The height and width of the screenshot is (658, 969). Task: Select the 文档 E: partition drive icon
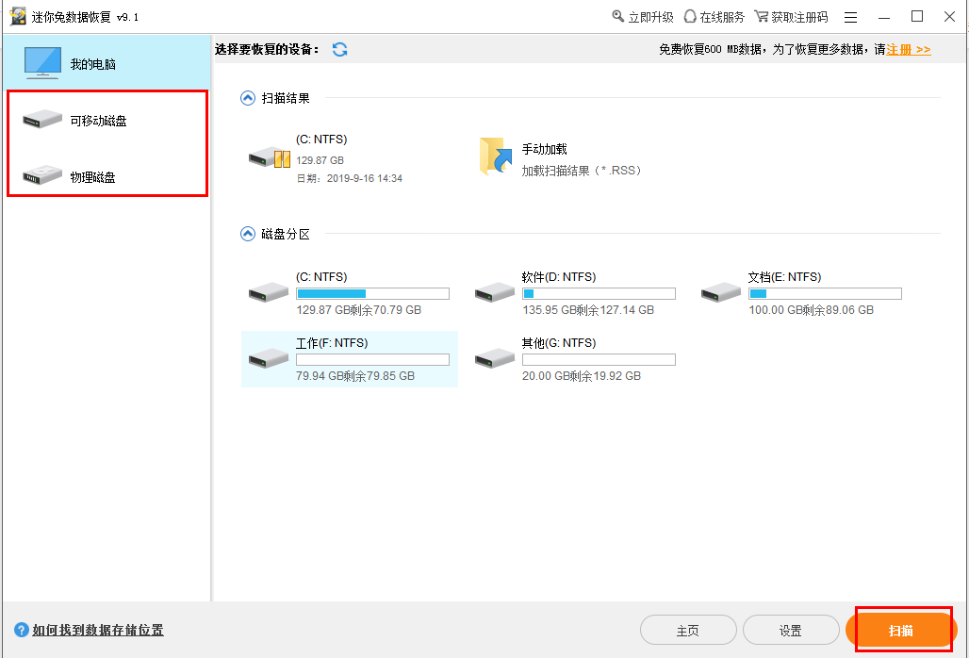click(720, 291)
